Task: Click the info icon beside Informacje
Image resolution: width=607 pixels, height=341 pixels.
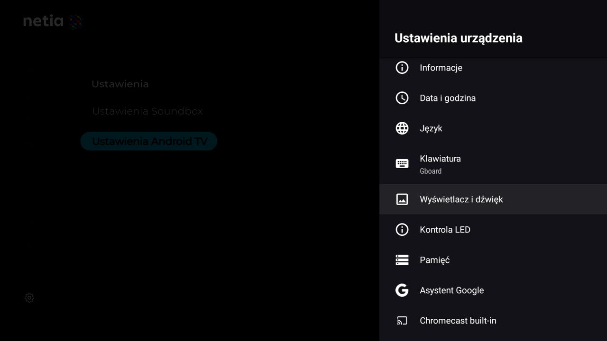Action: tap(402, 68)
